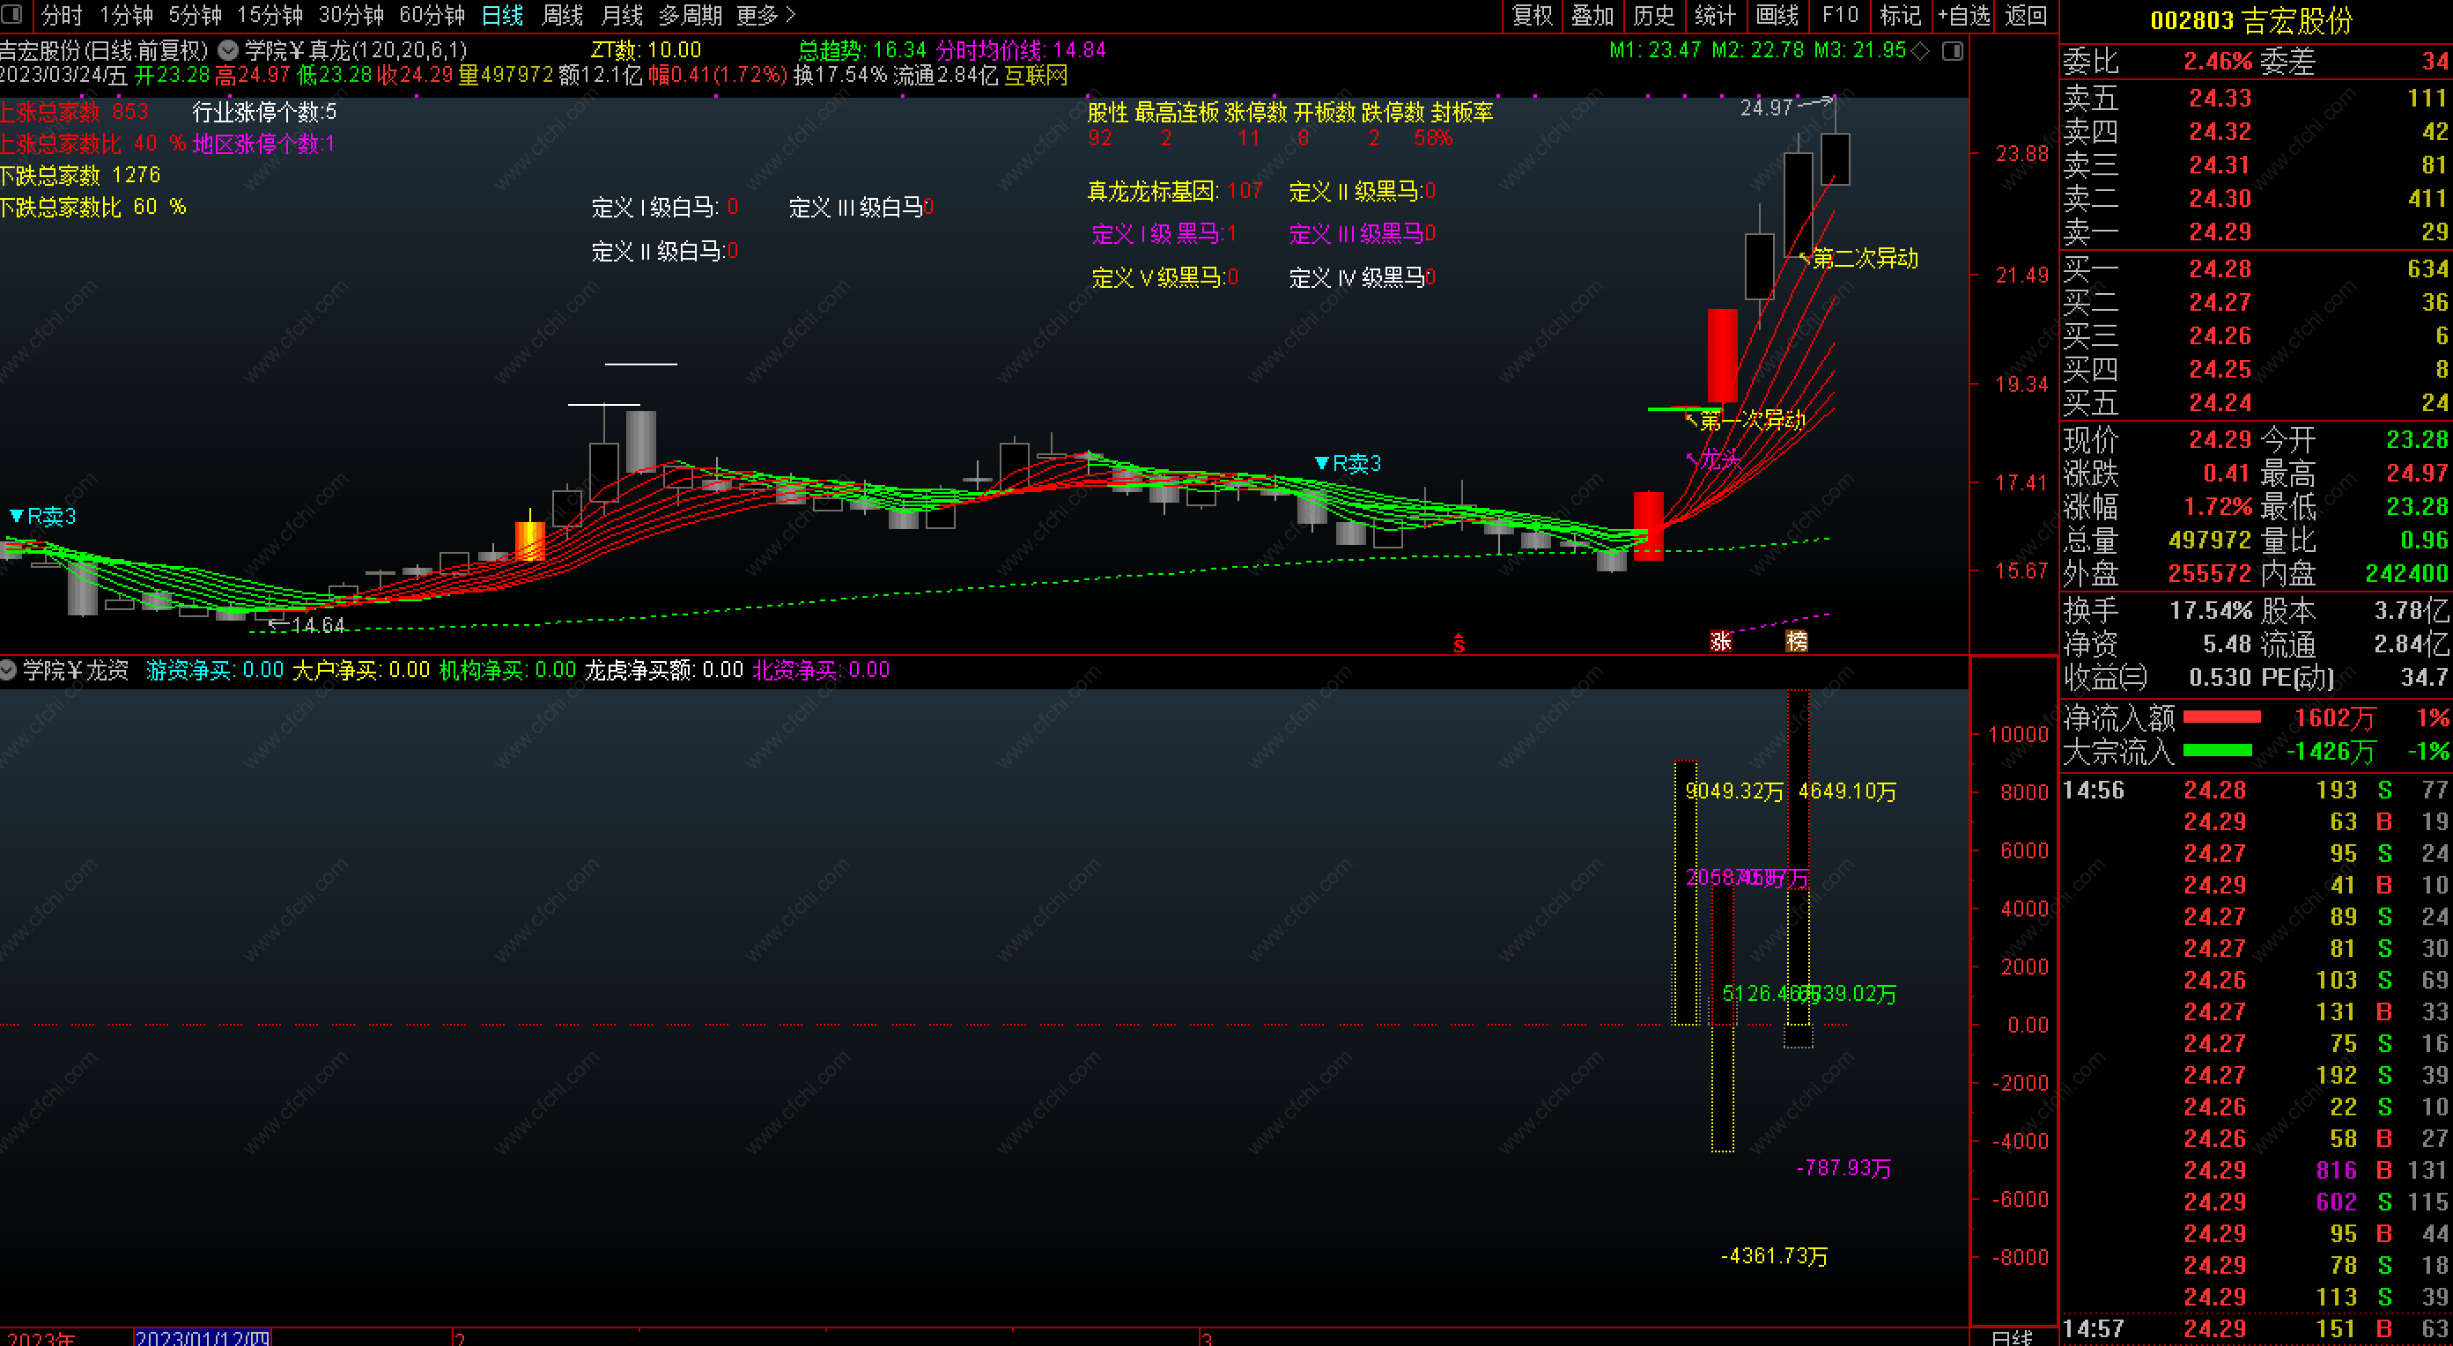2453x1346 pixels.
Task: Switch to the 周线 weekly chart
Action: [562, 15]
